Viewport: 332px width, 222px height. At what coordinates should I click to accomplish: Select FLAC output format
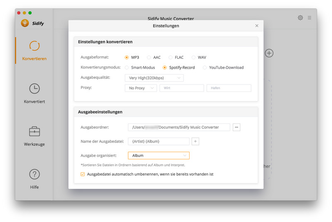[x=171, y=58]
